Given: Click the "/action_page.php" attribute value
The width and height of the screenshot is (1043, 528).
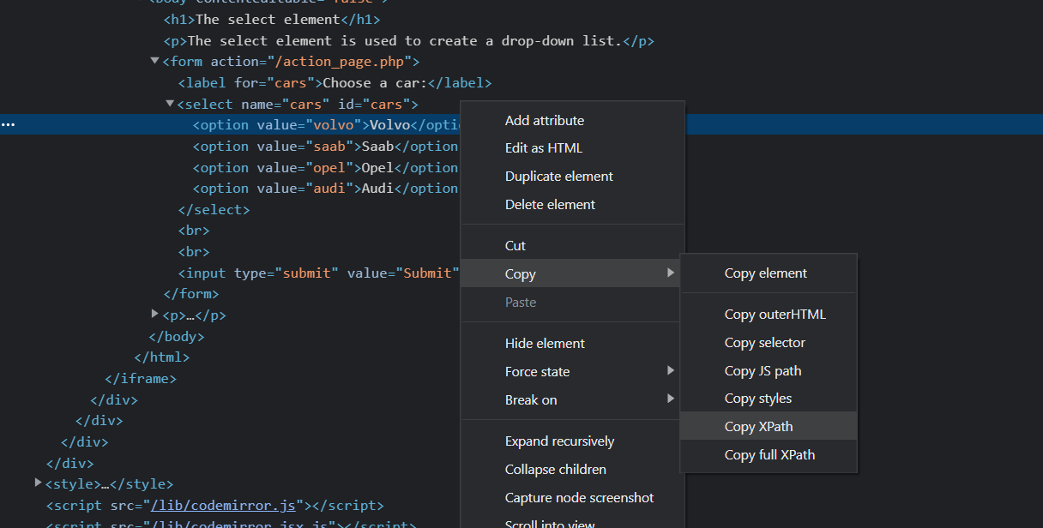Looking at the screenshot, I should (x=338, y=62).
